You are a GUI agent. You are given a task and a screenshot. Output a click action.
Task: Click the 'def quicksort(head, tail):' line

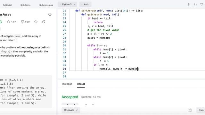[x=101, y=14]
